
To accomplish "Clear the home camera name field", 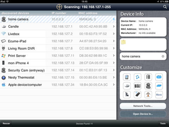I will [163, 56].
